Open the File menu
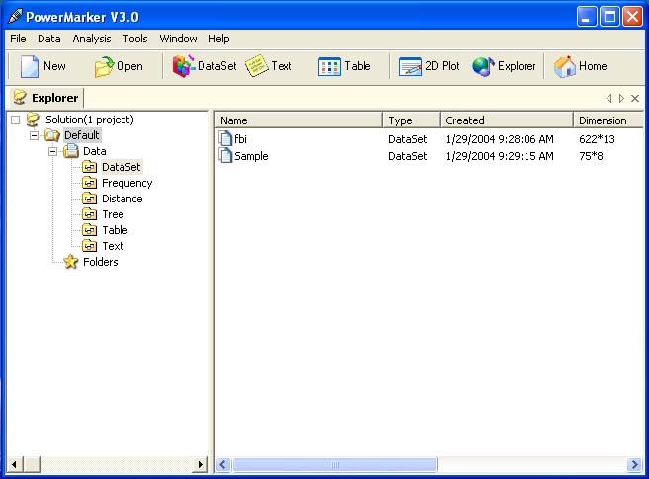 click(x=18, y=39)
